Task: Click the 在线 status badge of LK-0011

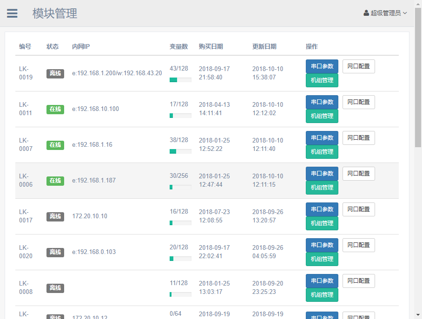Action: click(x=55, y=109)
